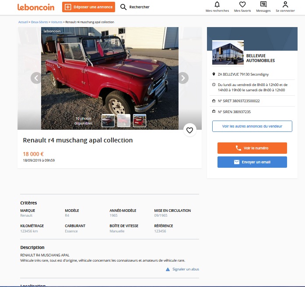305x287 pixels.
Task: Show next photo with right arrow
Action: [183, 78]
